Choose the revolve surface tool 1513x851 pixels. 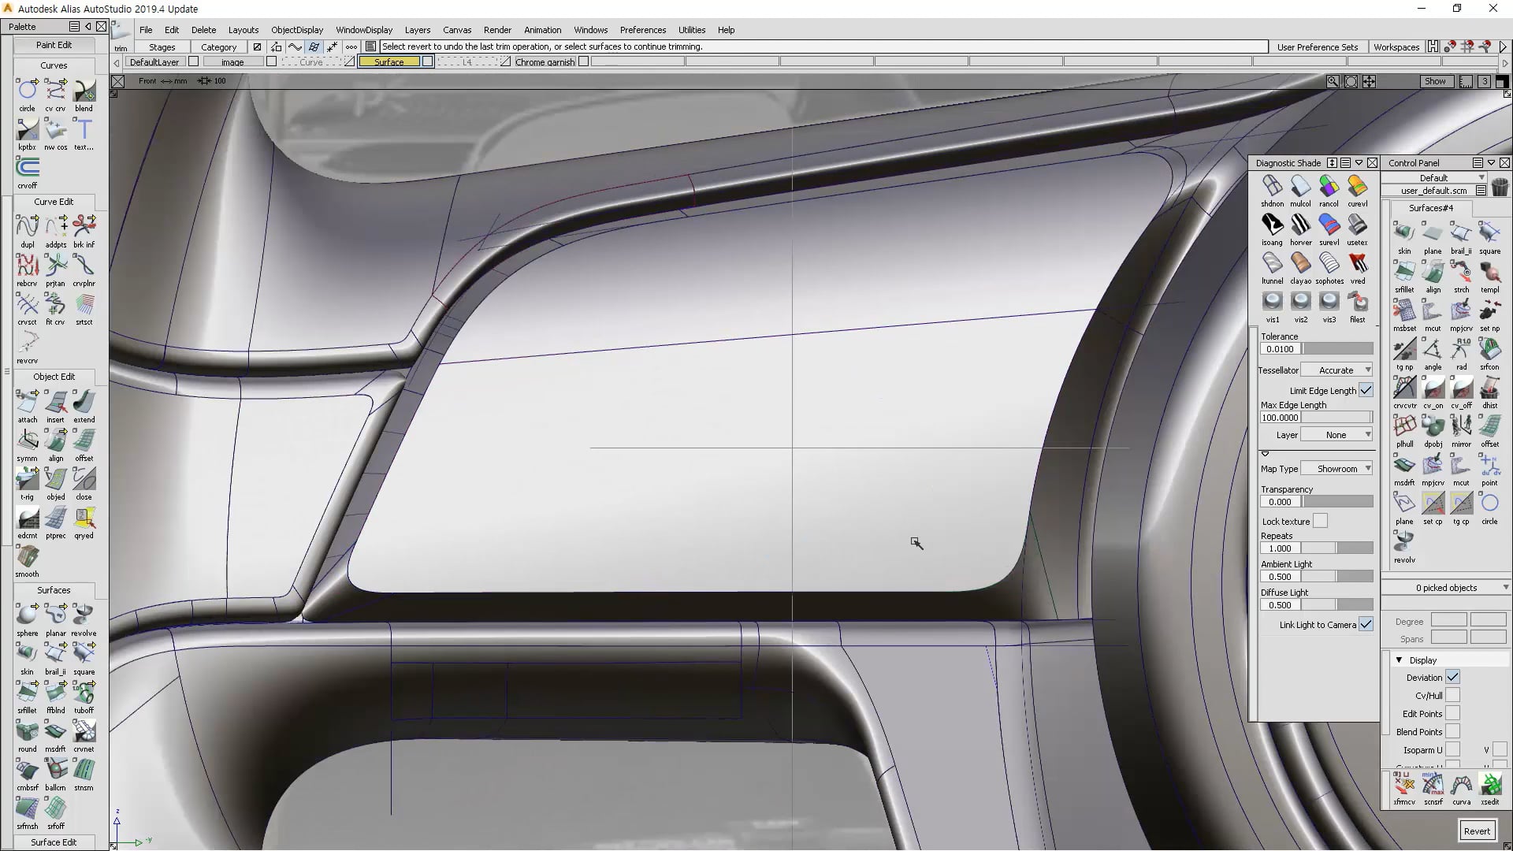pos(84,618)
